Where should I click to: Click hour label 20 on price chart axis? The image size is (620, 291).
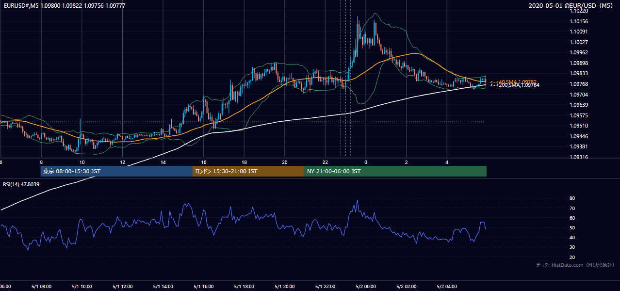click(285, 162)
